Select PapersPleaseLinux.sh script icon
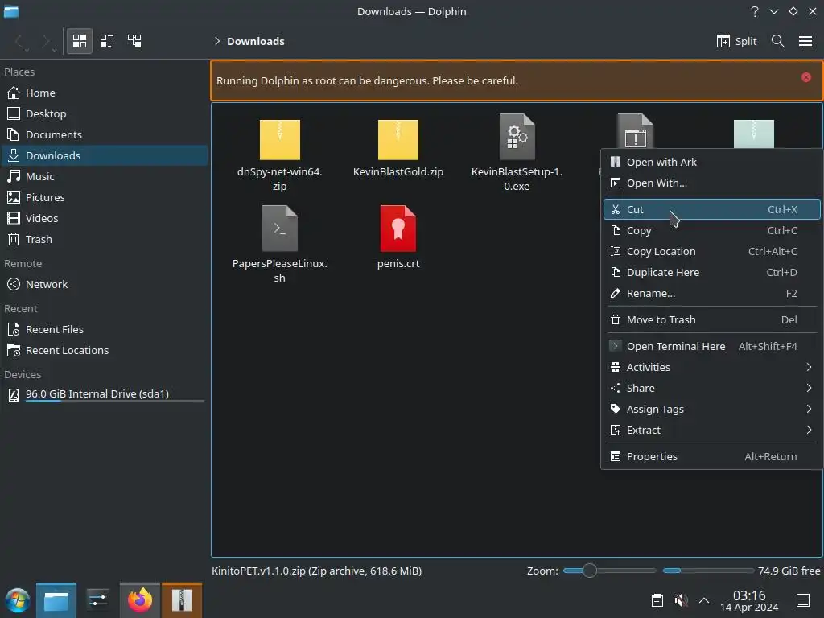The width and height of the screenshot is (824, 618). (279, 229)
